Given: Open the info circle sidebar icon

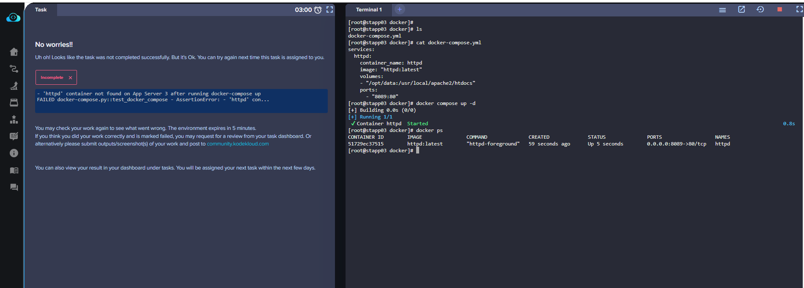Looking at the screenshot, I should click(x=14, y=153).
